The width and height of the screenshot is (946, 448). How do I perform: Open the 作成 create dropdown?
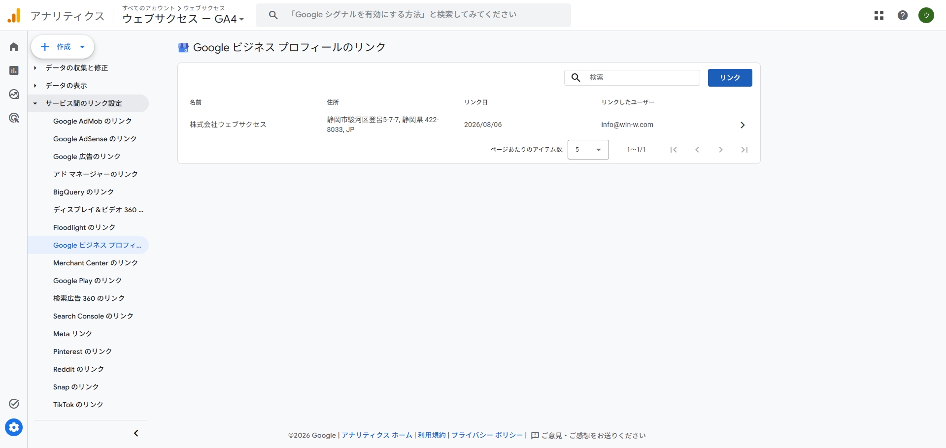click(63, 47)
